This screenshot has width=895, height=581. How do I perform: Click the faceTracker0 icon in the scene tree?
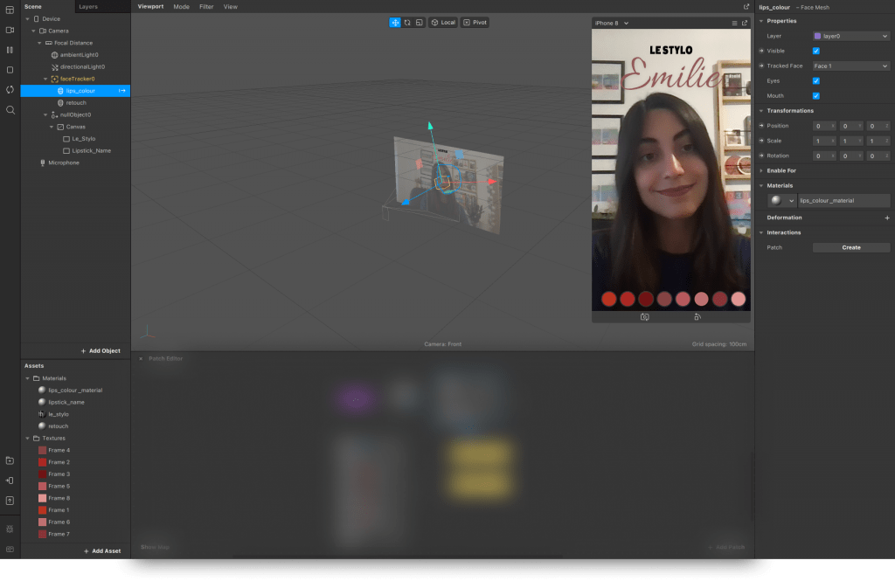click(x=54, y=79)
